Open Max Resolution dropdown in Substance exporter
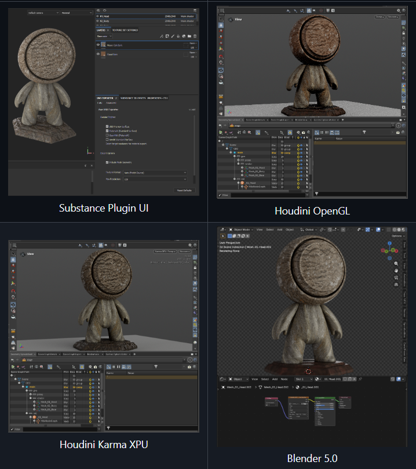The image size is (416, 469). click(x=155, y=179)
